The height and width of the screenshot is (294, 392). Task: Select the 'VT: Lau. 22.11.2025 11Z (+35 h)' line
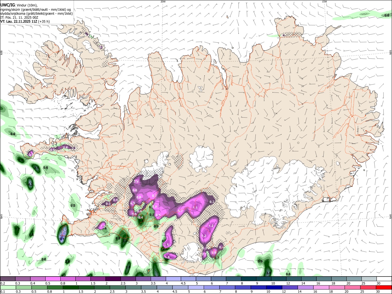click(x=25, y=21)
